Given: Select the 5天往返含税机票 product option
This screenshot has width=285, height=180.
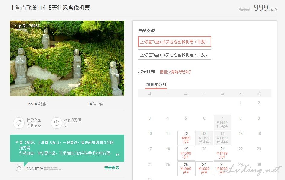Looking at the screenshot, I should tap(175, 42).
